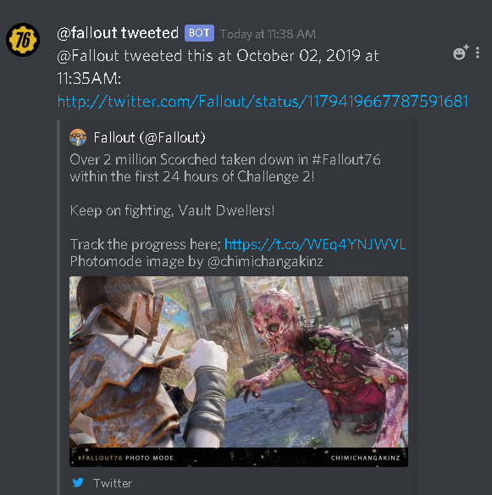
Task: Enlarge the Scorched photo mode embed image
Action: pos(239,371)
